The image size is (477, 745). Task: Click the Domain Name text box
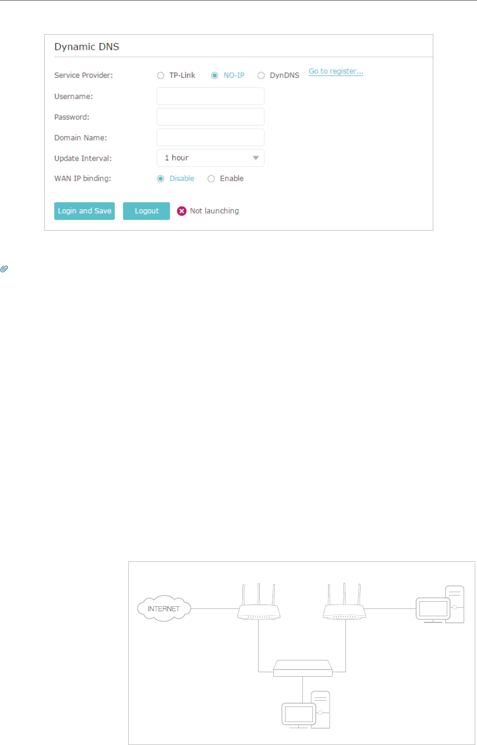tap(211, 138)
